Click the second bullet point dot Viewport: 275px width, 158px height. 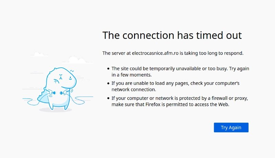[x=109, y=83]
